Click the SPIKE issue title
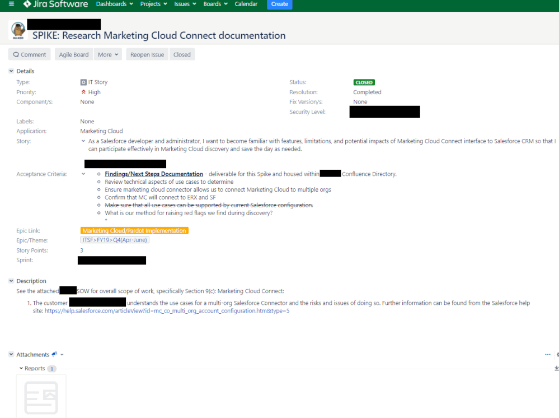559x418 pixels. coord(159,35)
